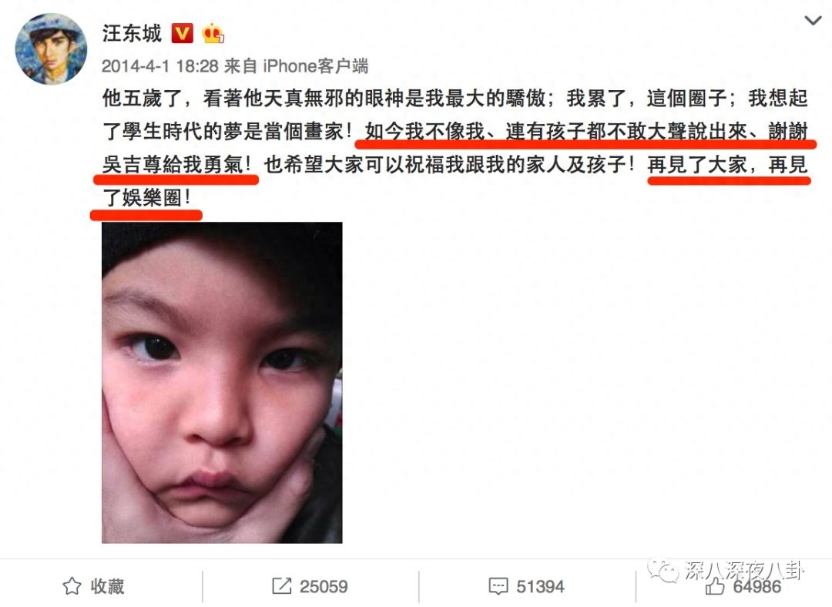Click the 深八深夜八卦 watermark text

coord(744,570)
